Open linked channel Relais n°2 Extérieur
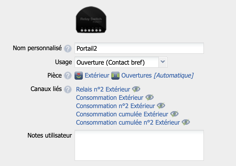The image size is (236, 166). point(103,89)
